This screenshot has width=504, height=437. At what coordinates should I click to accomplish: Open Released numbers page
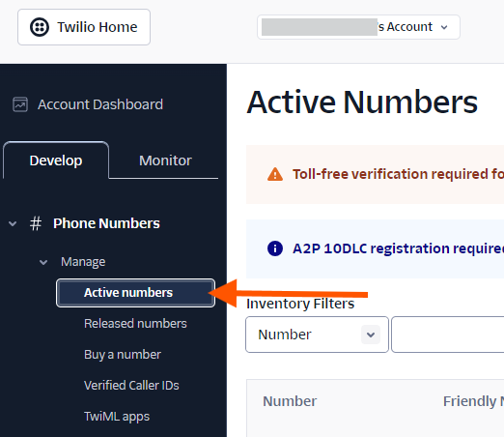point(135,324)
